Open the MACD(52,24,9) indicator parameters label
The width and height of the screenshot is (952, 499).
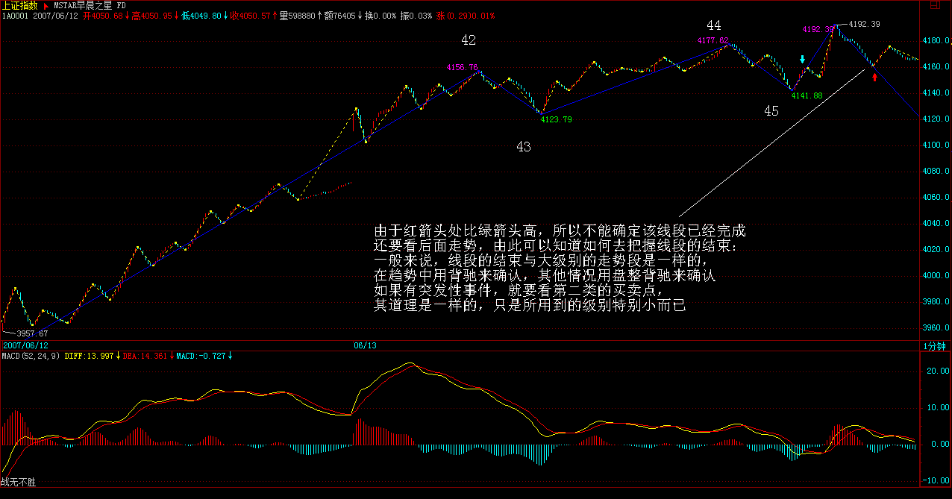30,355
